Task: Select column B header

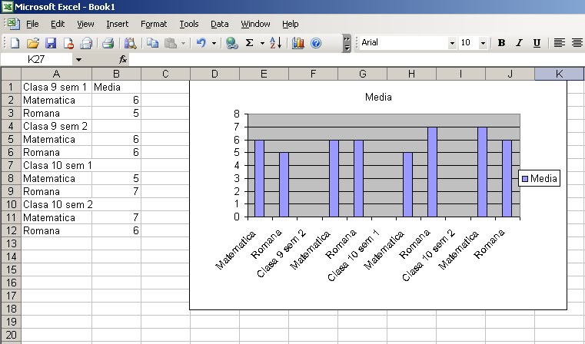Action: point(116,74)
